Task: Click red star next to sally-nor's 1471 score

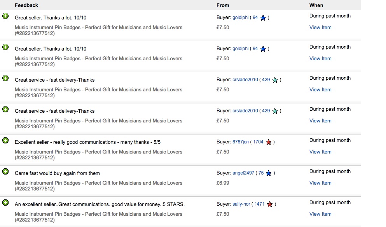Action: (x=270, y=204)
